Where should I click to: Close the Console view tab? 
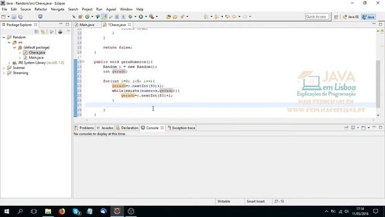tap(162, 128)
